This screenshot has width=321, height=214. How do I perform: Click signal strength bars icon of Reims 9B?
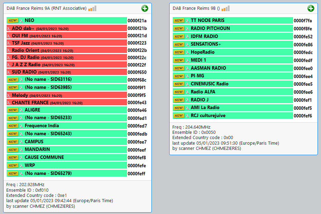226,8
